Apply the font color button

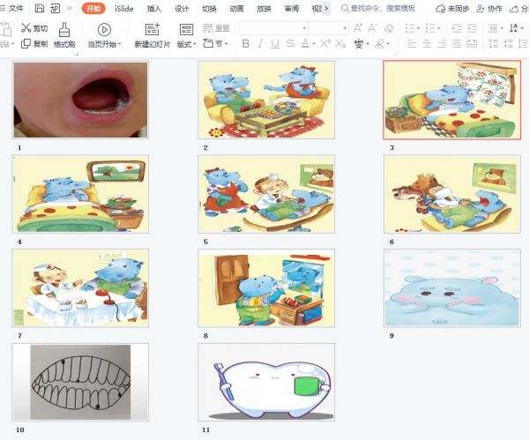coord(305,43)
